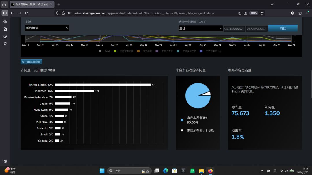312x175 pixels.
Task: Open bookmarks star in the sidebar
Action: pyautogui.click(x=5, y=43)
